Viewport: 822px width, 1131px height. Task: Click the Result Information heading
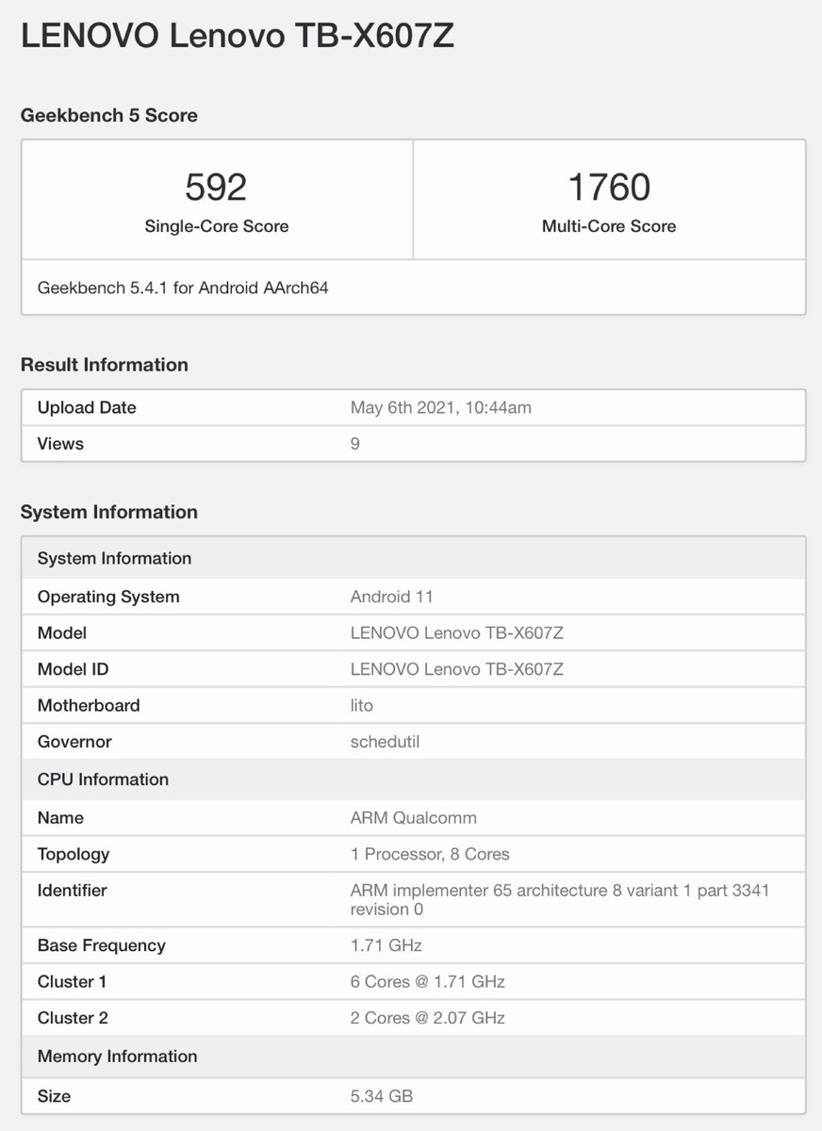(x=105, y=365)
